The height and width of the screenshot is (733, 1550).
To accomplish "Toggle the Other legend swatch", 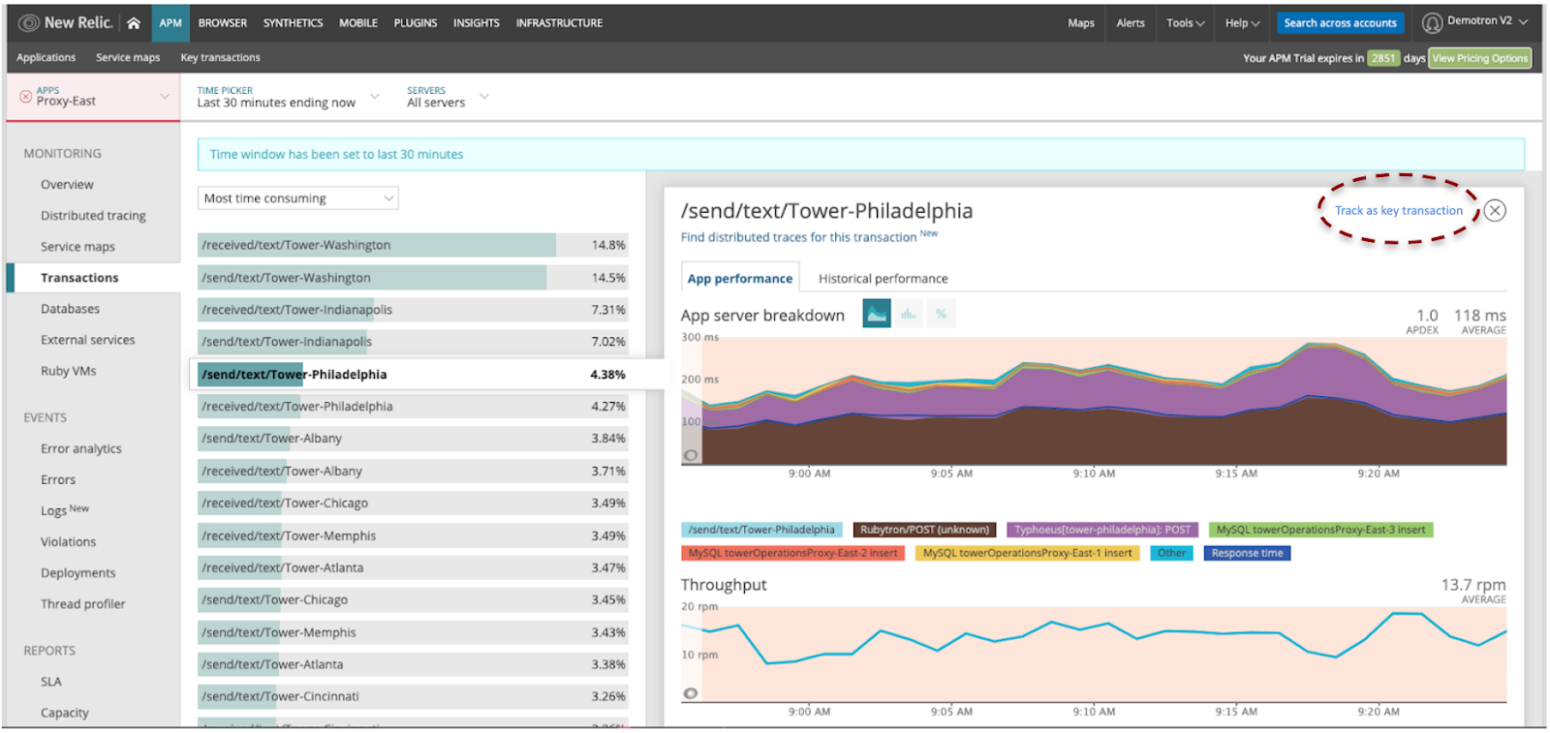I will click(x=1171, y=553).
